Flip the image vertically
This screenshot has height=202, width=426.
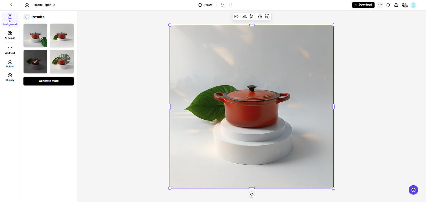(x=252, y=16)
